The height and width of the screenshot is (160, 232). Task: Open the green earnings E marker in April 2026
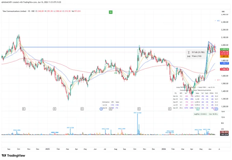(x=198, y=109)
